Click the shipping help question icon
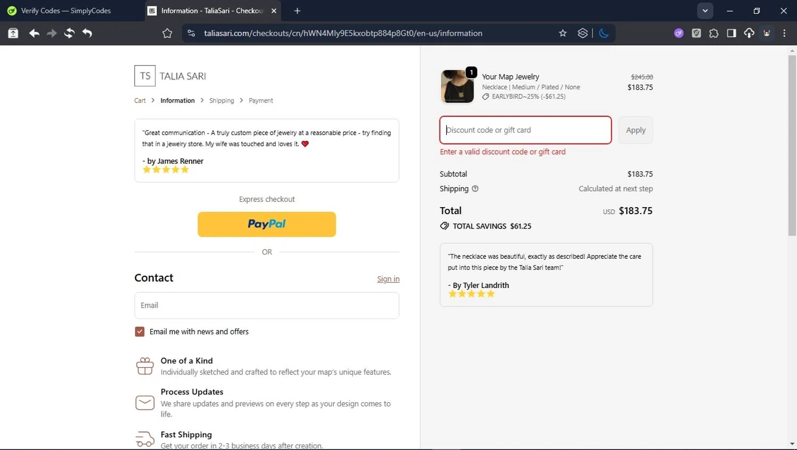This screenshot has width=797, height=450. coord(475,189)
